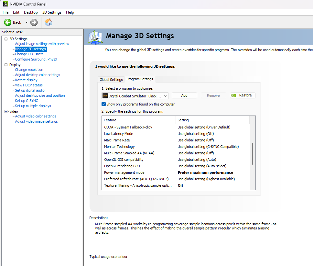Switch to the Global Settings tab
Viewport: 313px width, 266px height.
pos(111,80)
